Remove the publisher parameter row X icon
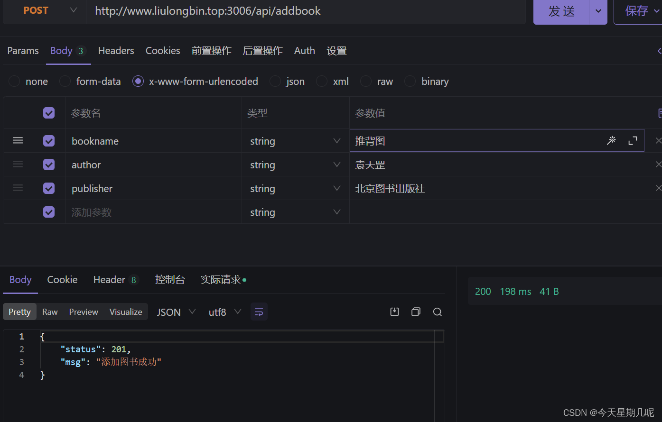The height and width of the screenshot is (422, 662). (x=658, y=188)
